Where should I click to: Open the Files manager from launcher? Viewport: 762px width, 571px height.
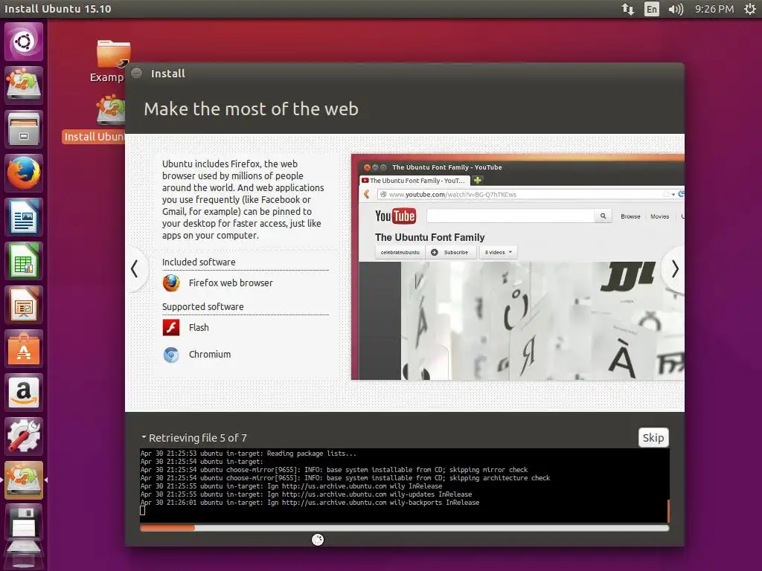pos(23,129)
